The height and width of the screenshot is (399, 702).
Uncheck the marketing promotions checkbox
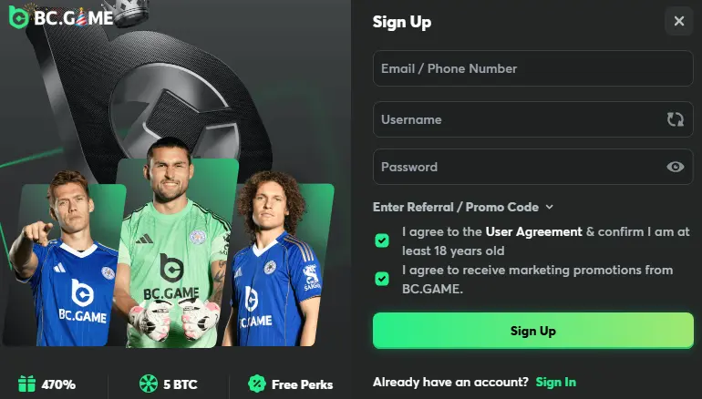coord(382,279)
